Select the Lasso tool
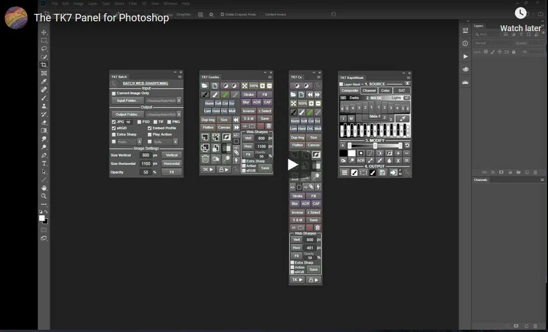The image size is (548, 332). pos(44,48)
